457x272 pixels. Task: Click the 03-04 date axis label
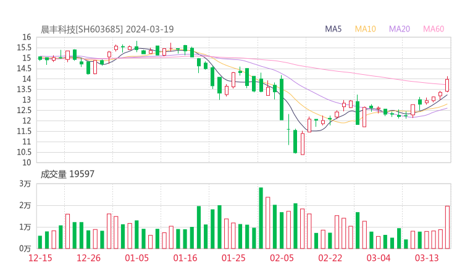tap(379, 258)
